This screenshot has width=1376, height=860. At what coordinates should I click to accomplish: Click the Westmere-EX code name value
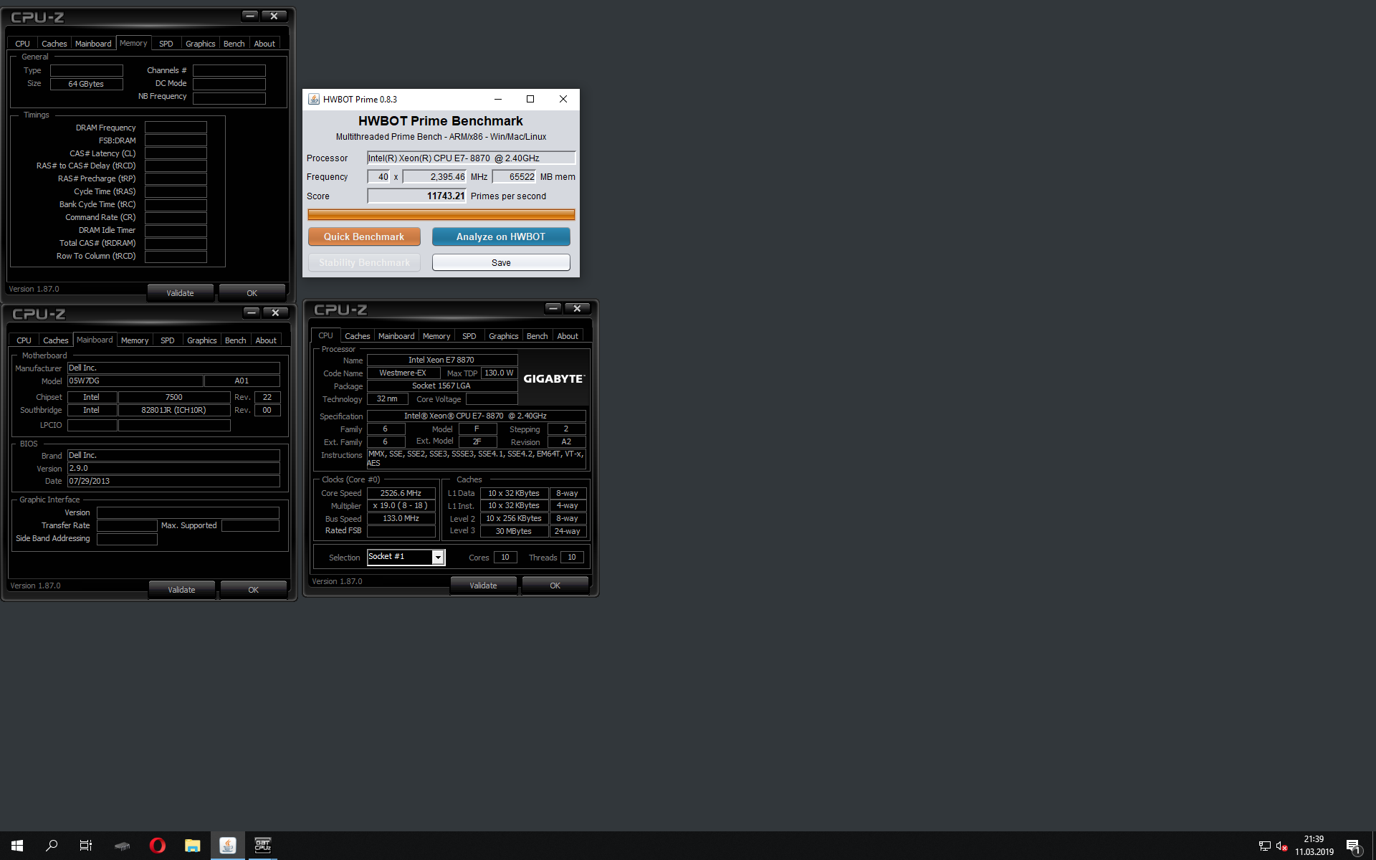(403, 373)
